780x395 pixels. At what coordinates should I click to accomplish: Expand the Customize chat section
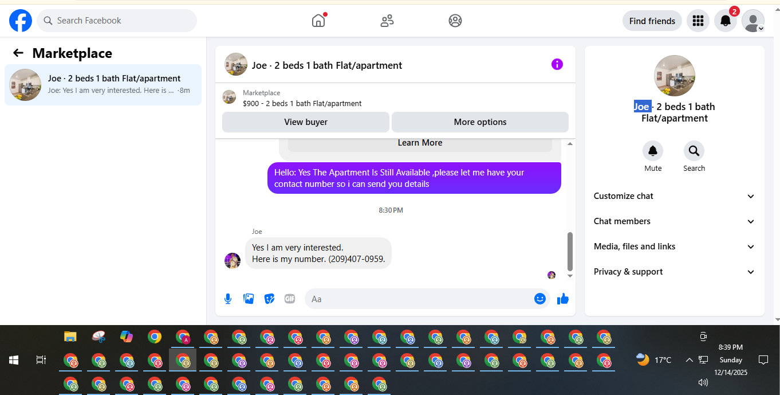675,196
